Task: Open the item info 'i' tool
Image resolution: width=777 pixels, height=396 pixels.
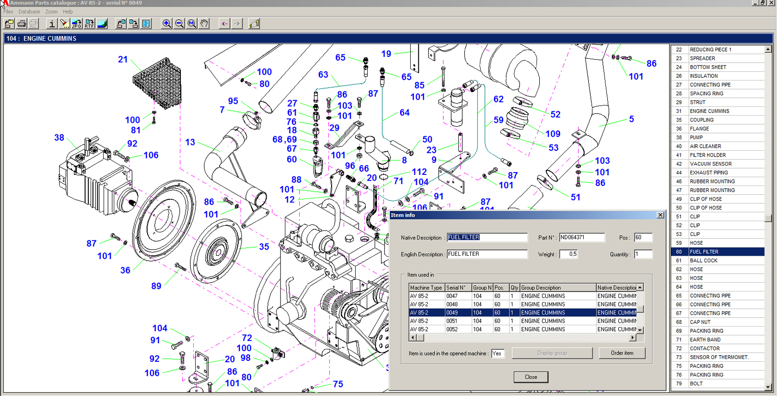Action: [x=52, y=24]
